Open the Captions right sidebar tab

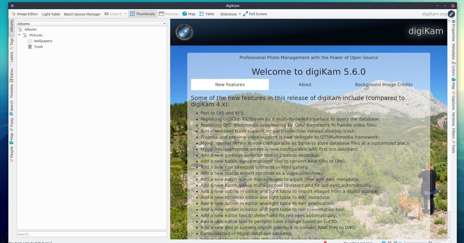point(454,101)
